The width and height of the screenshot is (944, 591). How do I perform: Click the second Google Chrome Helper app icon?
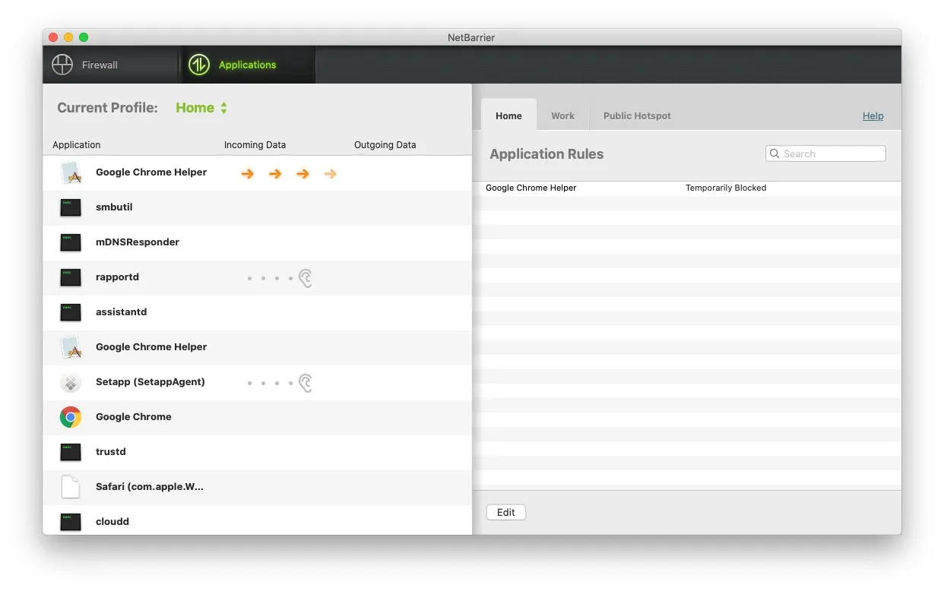[71, 347]
